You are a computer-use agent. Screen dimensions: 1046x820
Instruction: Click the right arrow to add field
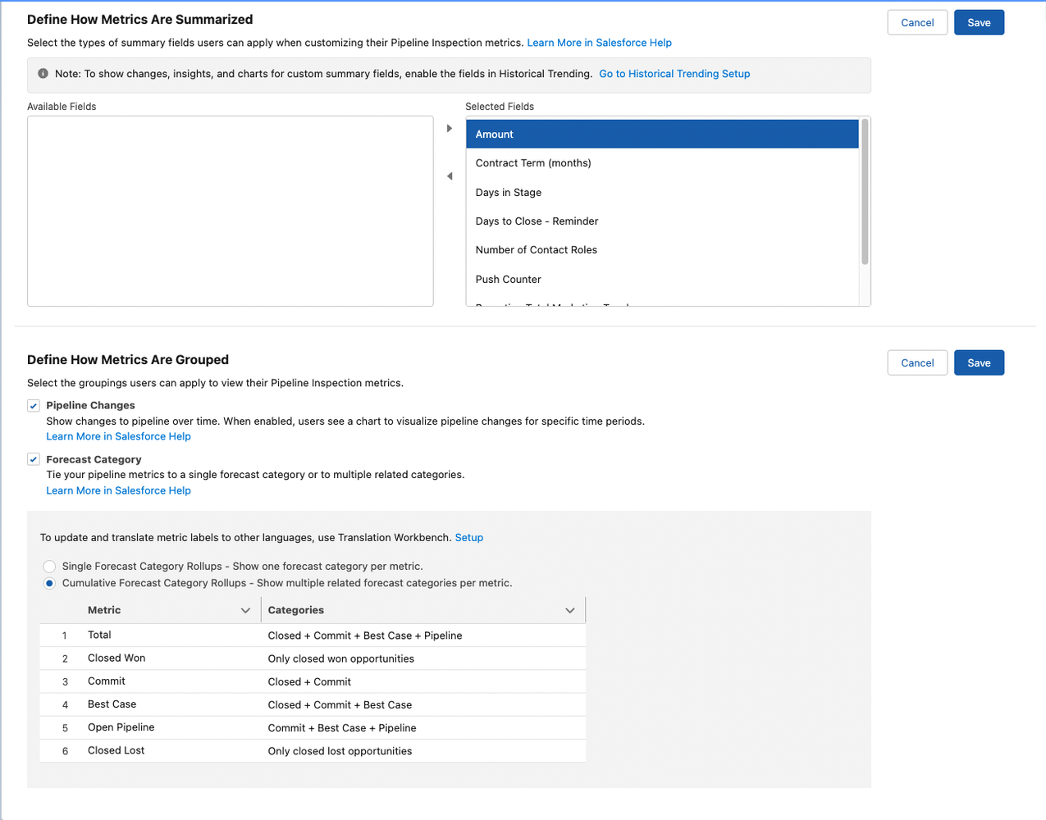click(x=450, y=129)
